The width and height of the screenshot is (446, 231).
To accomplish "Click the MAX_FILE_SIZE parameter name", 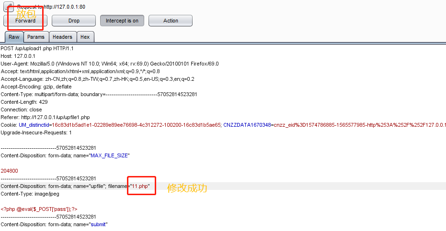I will [x=109, y=156].
